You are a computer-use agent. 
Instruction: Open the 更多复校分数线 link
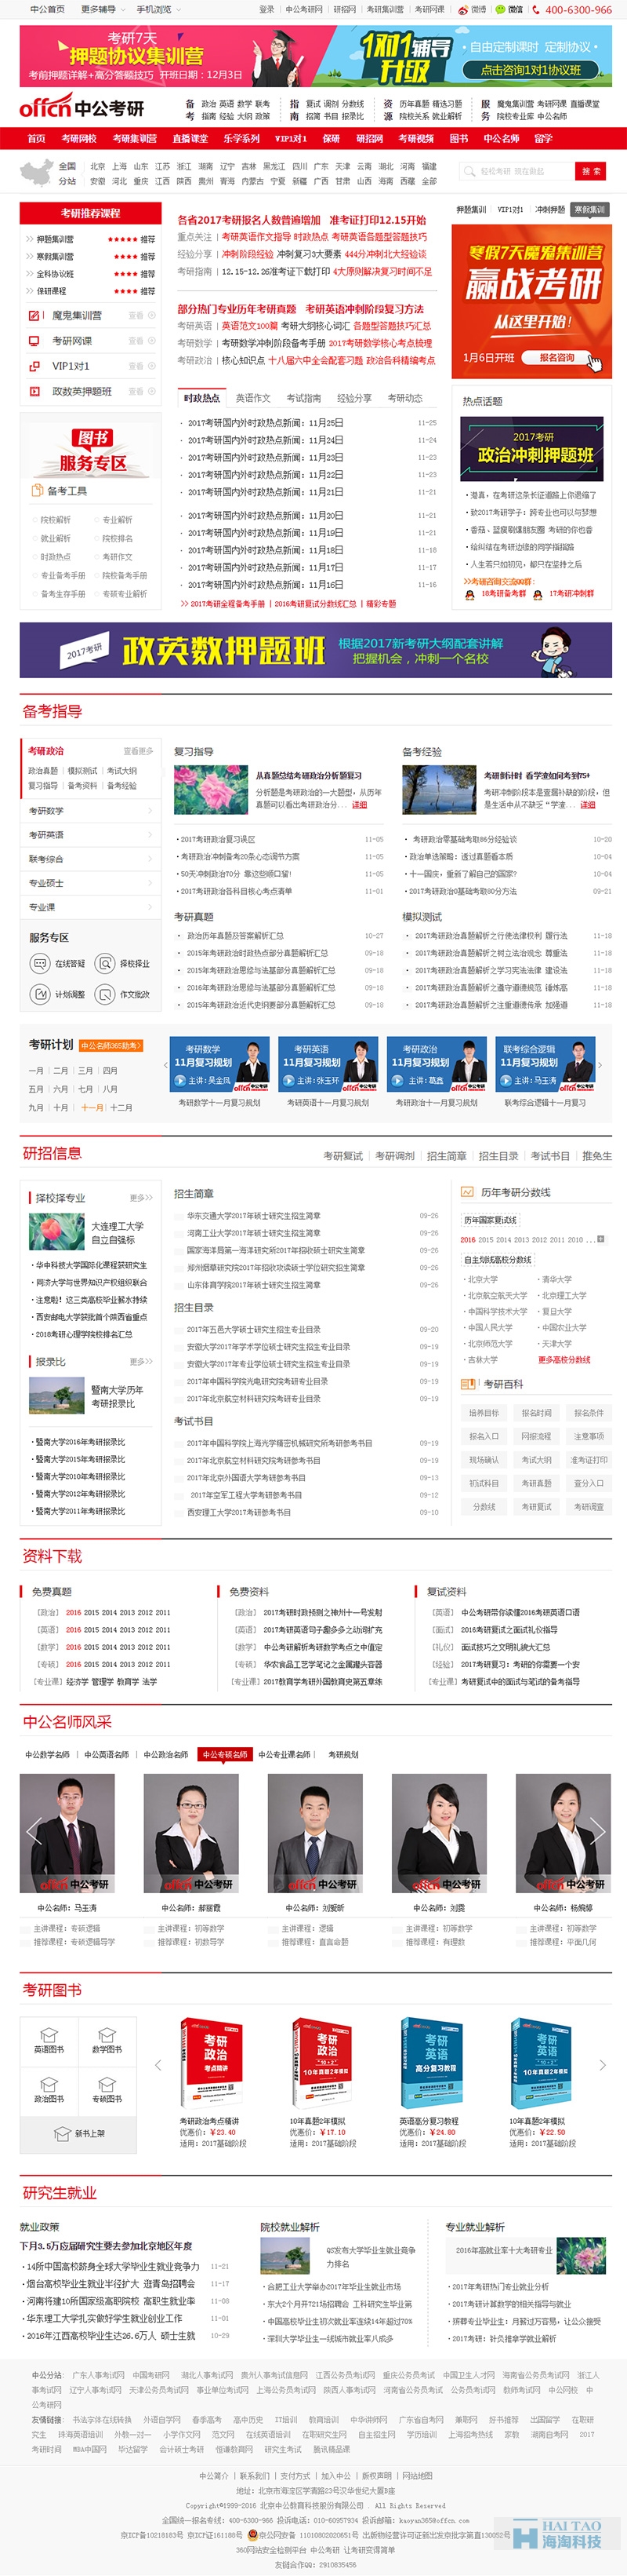coord(564,1359)
